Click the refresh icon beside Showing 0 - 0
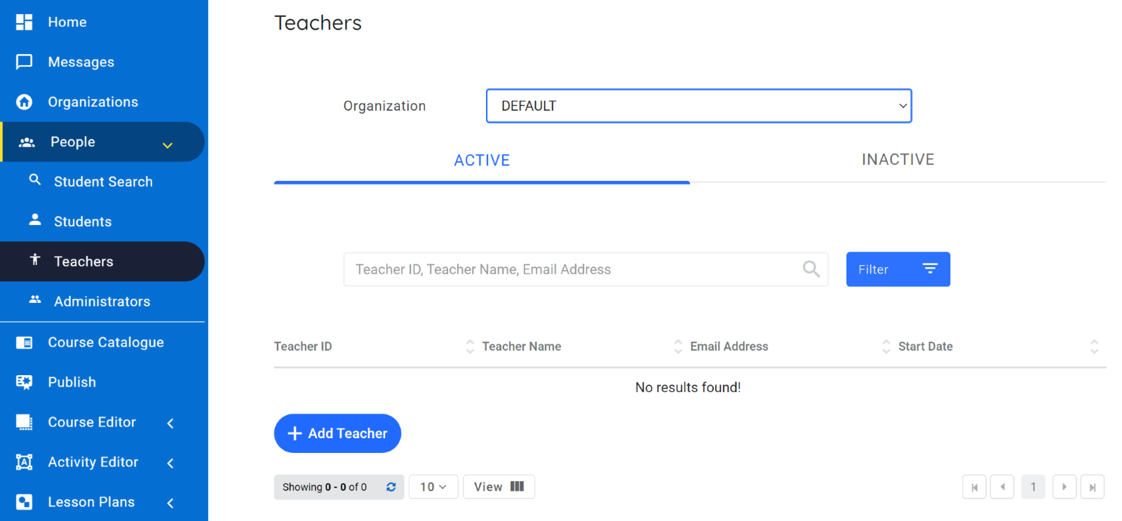 391,487
